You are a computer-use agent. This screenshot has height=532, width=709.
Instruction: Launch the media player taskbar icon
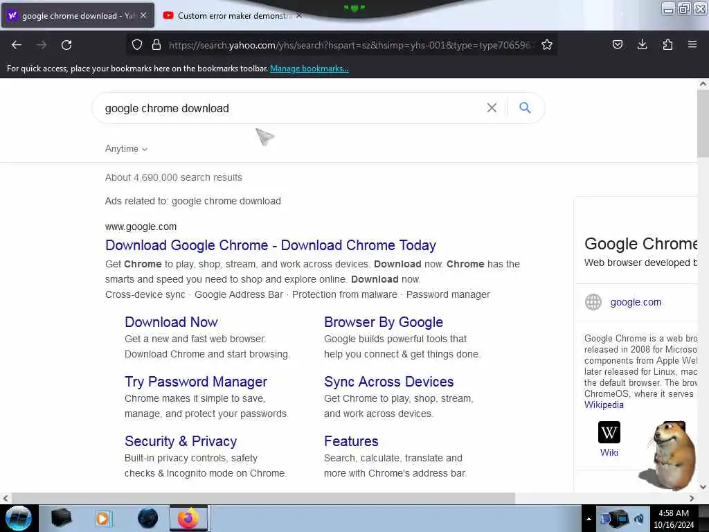click(102, 518)
